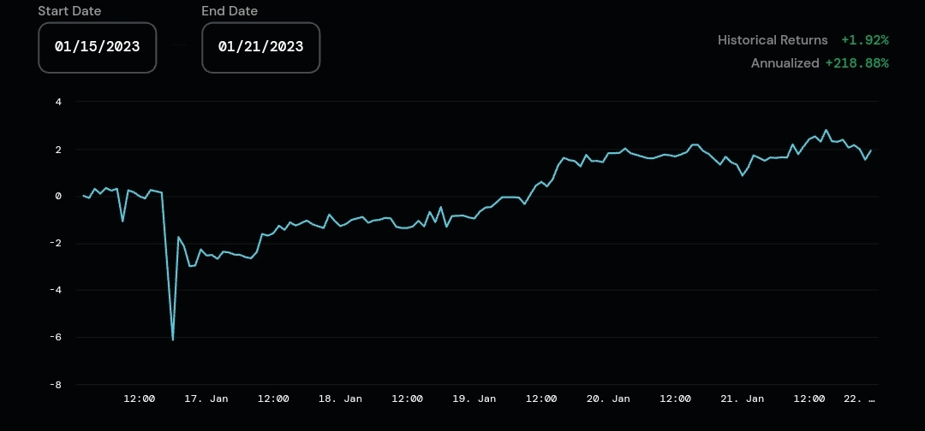The image size is (925, 431).
Task: Open the Start Date field showing 01/15/2023
Action: click(98, 48)
